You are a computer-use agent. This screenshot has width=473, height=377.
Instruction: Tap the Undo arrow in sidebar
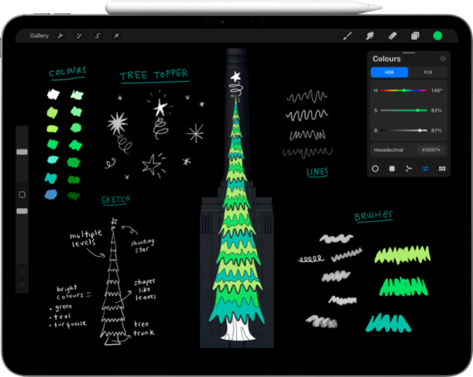point(22,271)
